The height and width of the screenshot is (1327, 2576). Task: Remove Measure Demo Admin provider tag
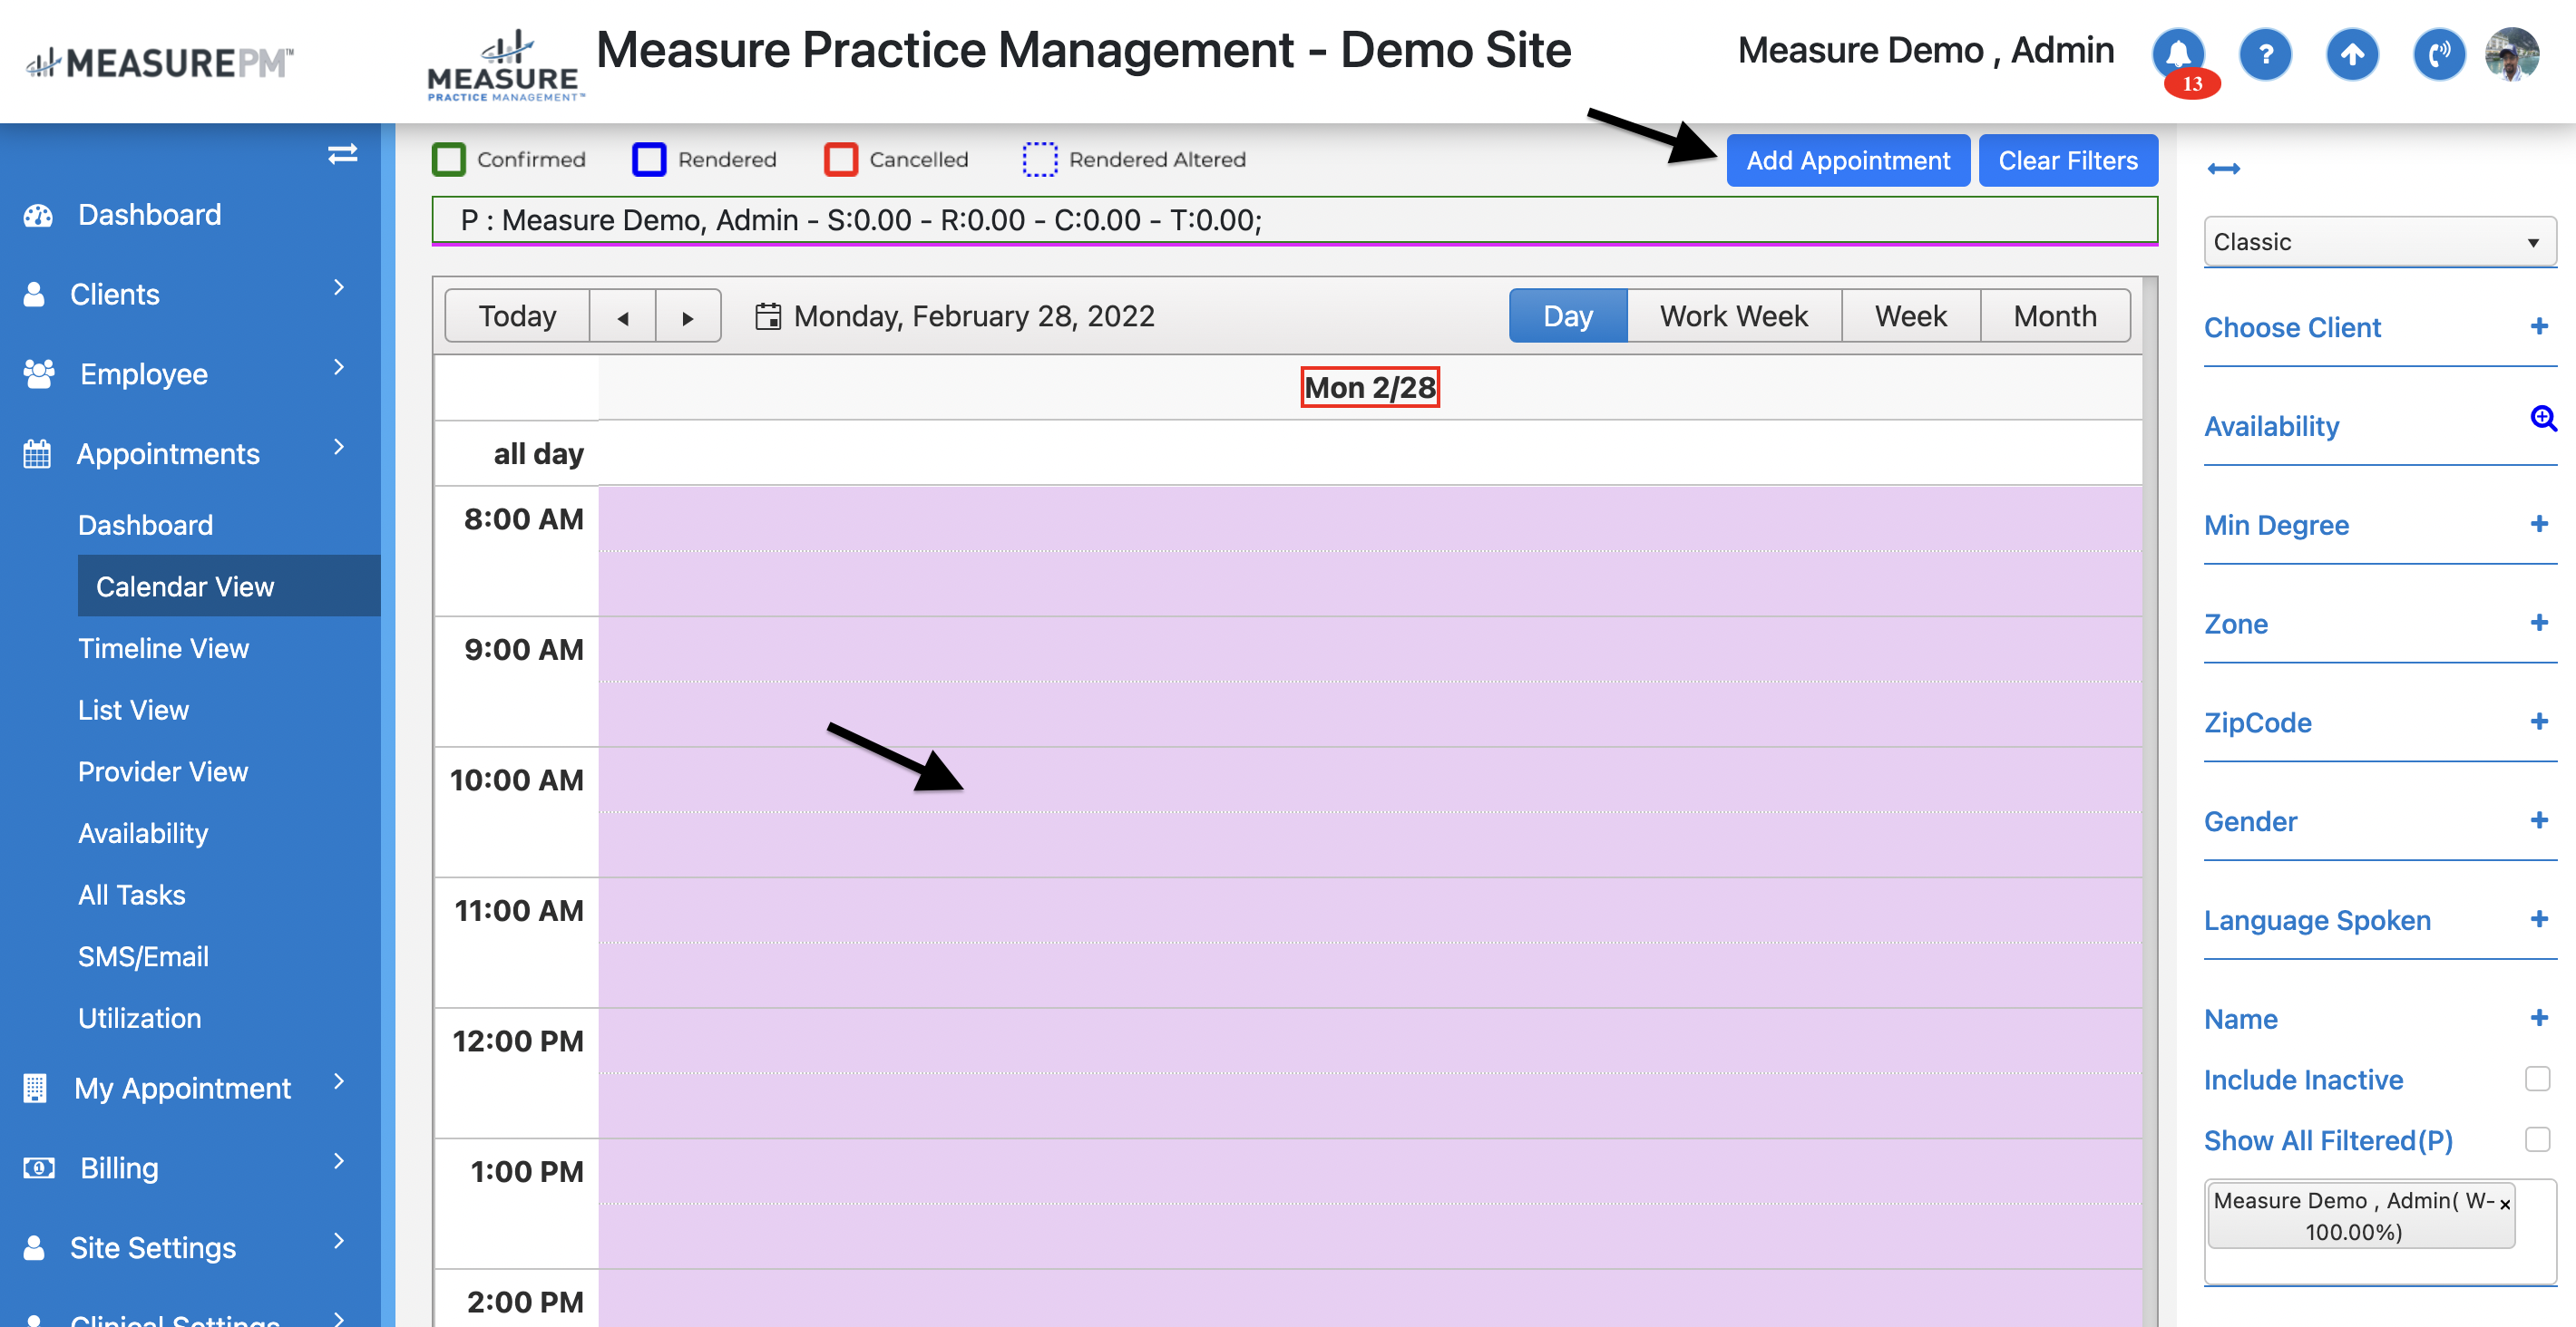pyautogui.click(x=2505, y=1204)
